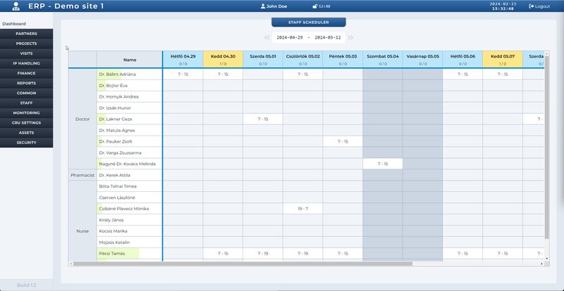
Task: Click the Logout icon
Action: point(532,6)
